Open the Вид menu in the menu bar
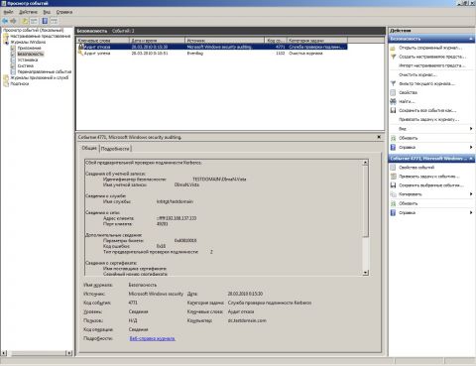This screenshot has height=366, width=476. click(47, 12)
